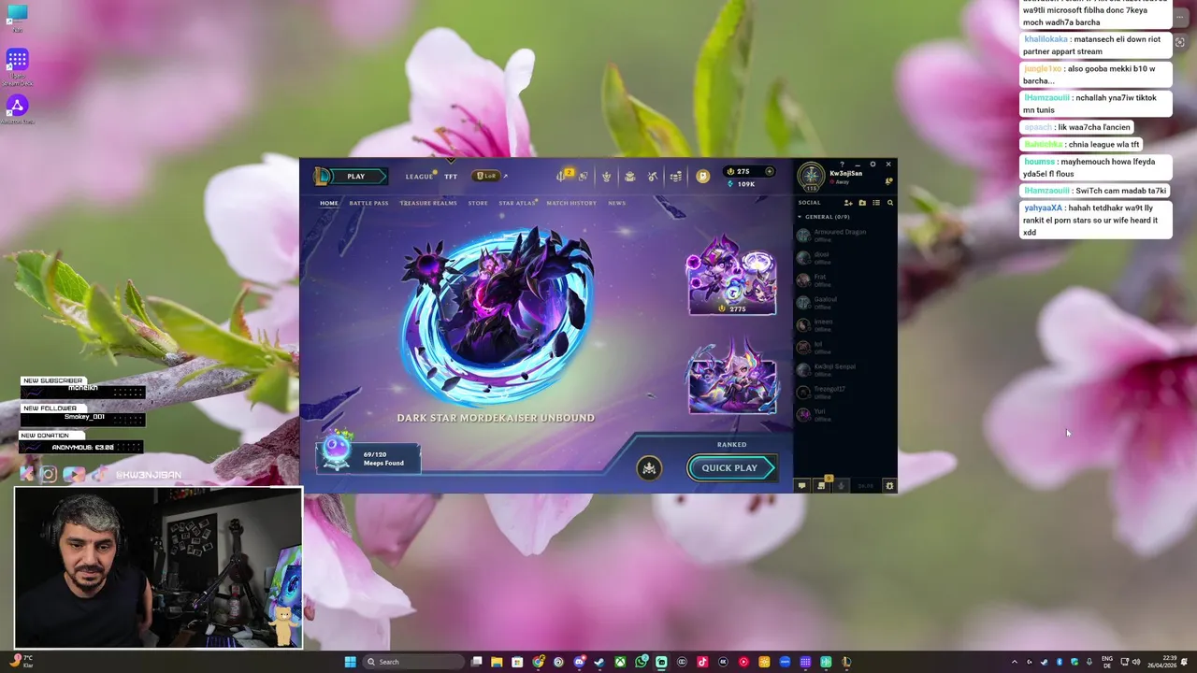
Task: Click the round tactician icon beside Quick Play
Action: [x=649, y=468]
